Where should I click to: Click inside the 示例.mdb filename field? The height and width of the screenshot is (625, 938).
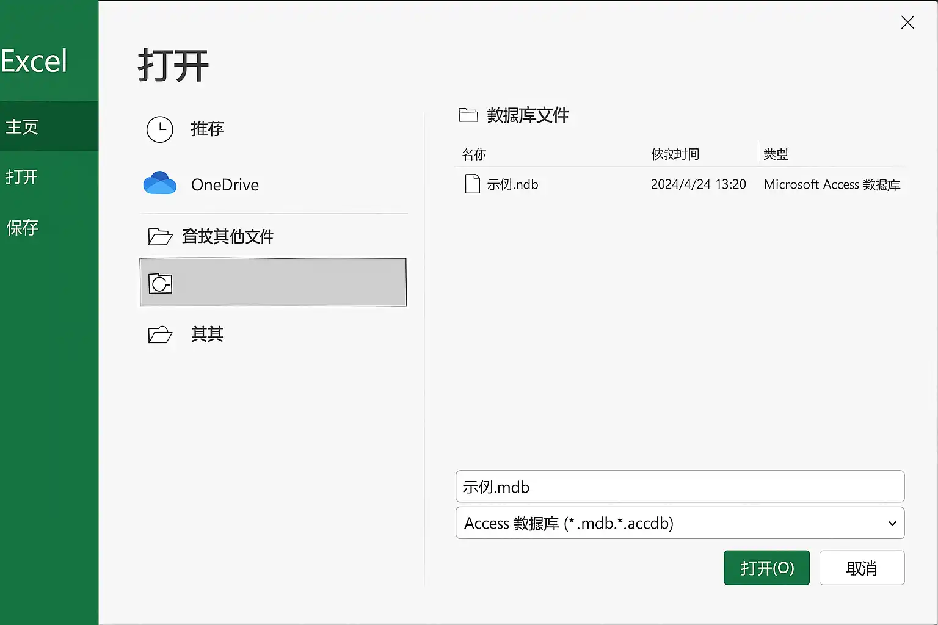tap(680, 486)
